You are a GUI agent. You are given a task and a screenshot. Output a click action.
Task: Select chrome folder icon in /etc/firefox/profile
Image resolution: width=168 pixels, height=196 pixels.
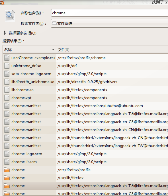tap(7, 170)
